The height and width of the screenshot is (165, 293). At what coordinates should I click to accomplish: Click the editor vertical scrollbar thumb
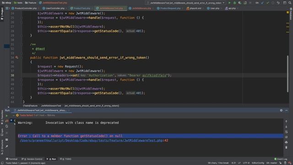[x=288, y=74]
